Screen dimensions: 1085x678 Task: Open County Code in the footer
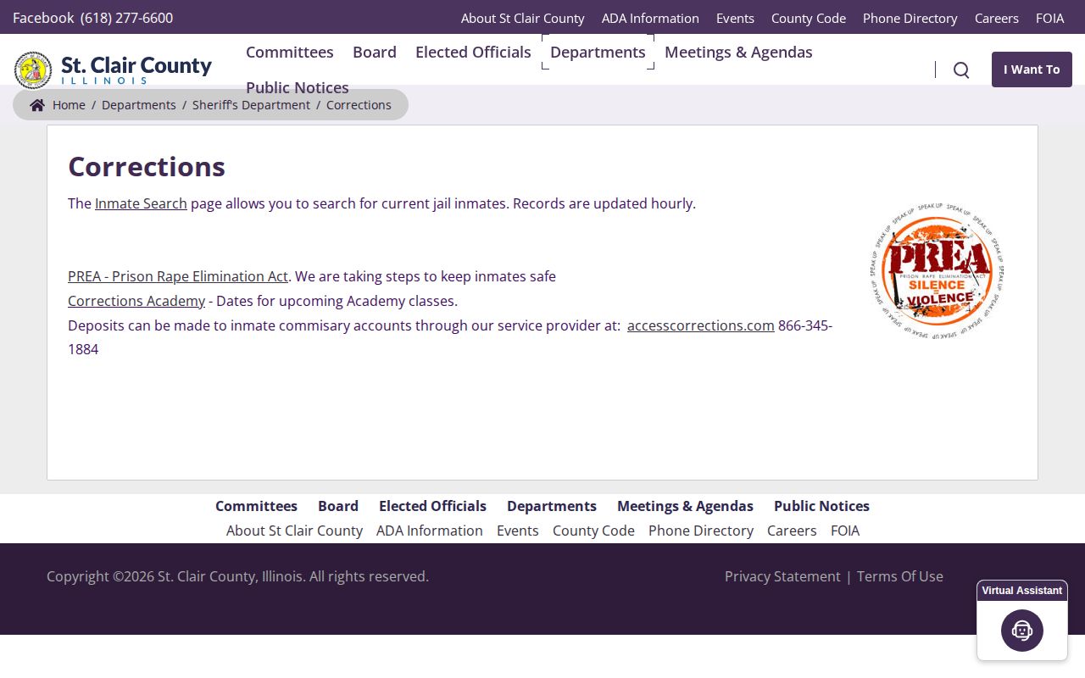pos(593,531)
